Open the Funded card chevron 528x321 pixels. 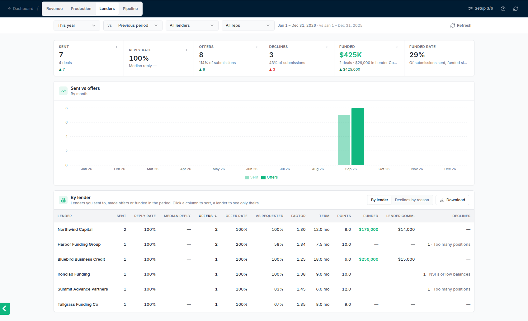coord(397,47)
